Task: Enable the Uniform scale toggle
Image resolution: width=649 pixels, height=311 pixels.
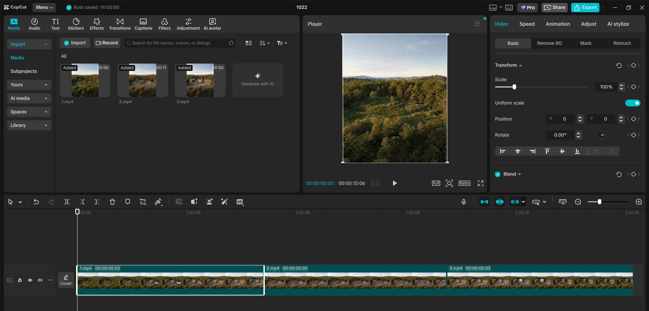Action: (633, 103)
